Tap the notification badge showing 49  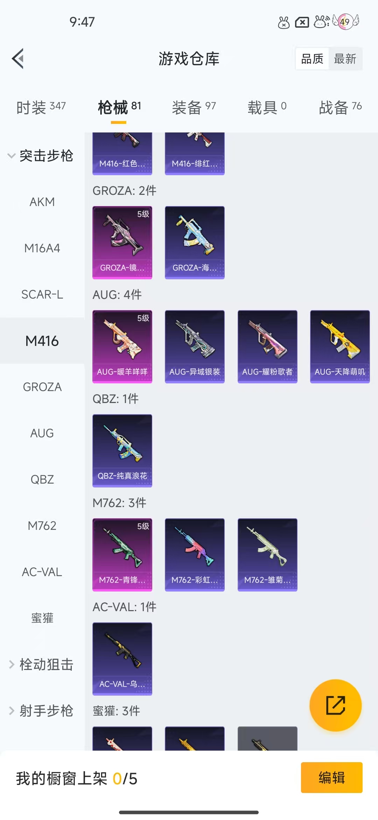pyautogui.click(x=345, y=22)
